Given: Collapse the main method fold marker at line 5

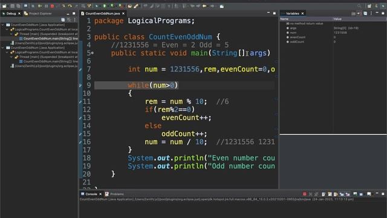Looking at the screenshot, I should (93, 53).
